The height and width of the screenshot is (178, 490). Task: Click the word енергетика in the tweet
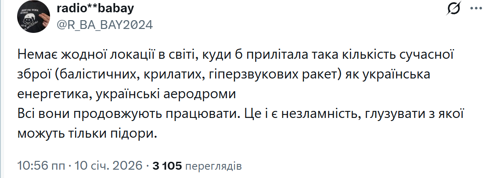click(52, 94)
